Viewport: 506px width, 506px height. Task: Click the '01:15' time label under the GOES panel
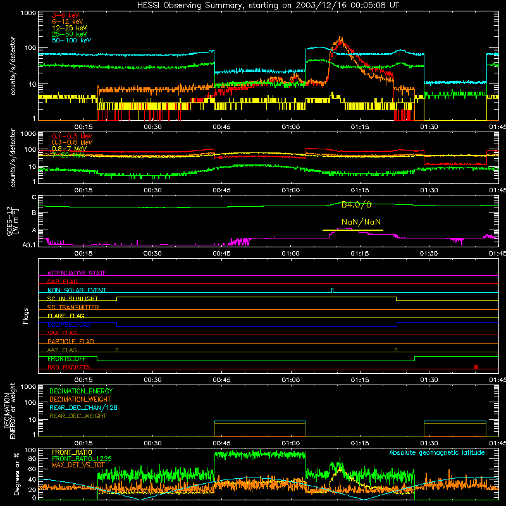[x=360, y=253]
